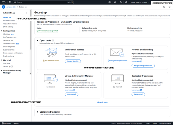Click the Virtual Deliverability Manager monitor illustration
Viewport: 173px width, 125px height.
(x=51, y=79)
